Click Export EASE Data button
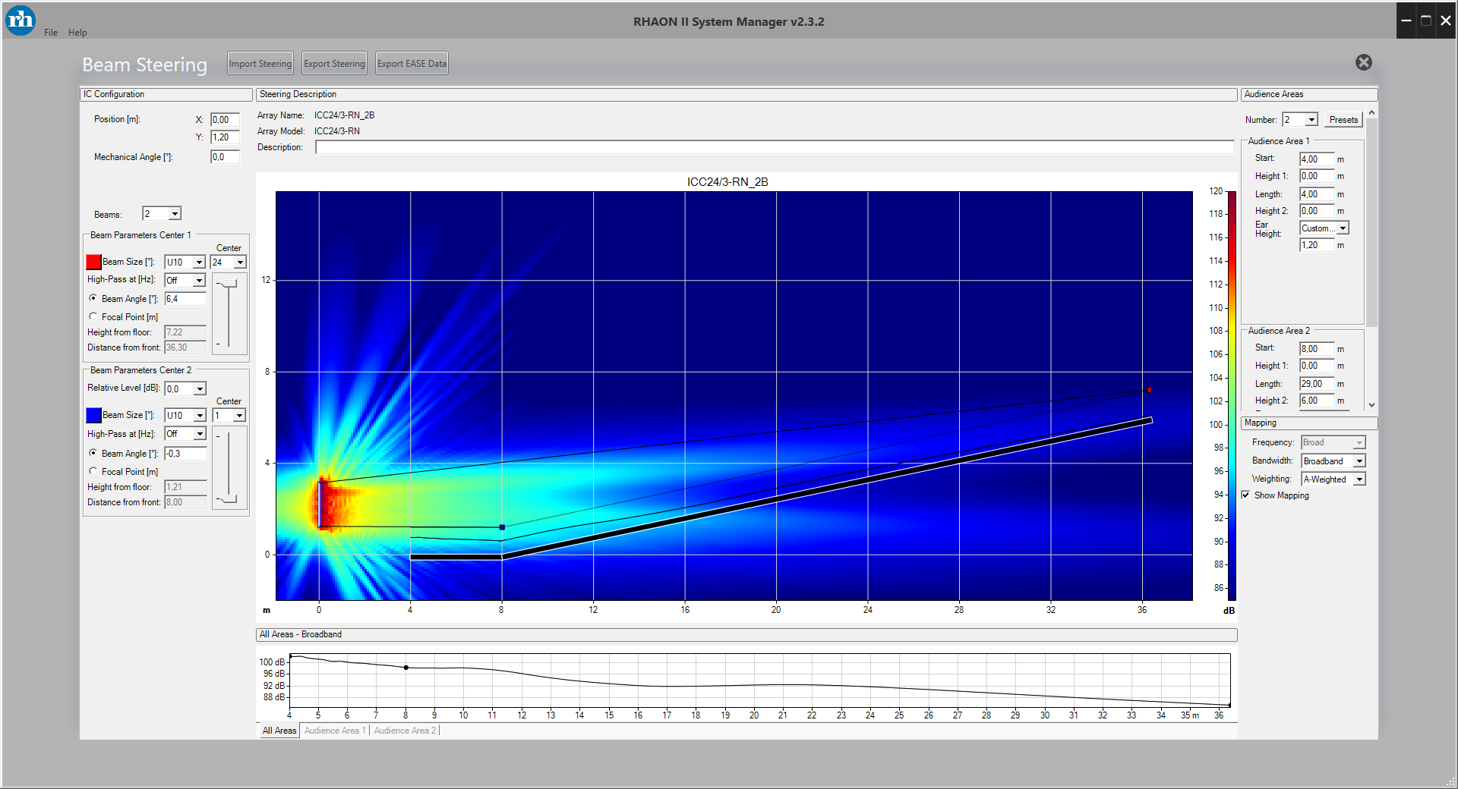The image size is (1458, 789). [x=412, y=64]
